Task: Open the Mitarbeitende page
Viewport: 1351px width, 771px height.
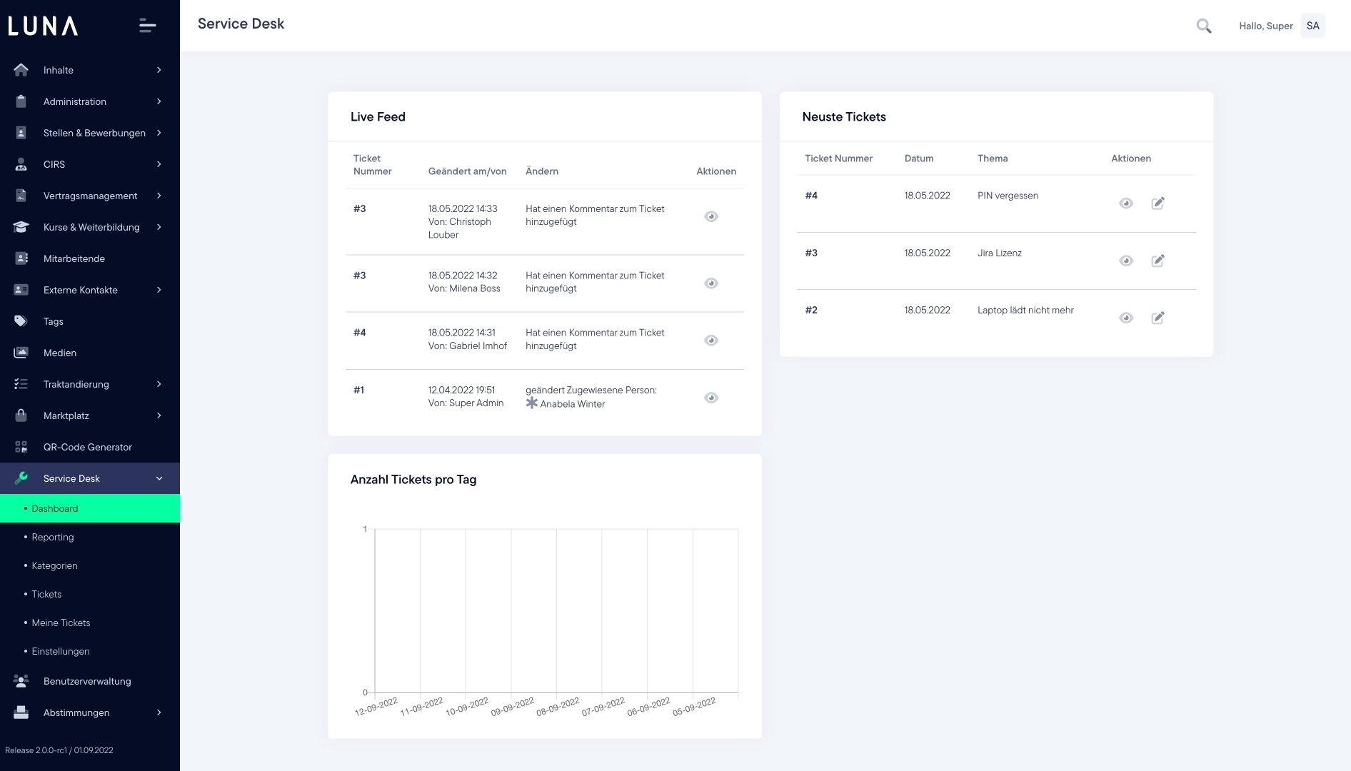Action: (x=74, y=258)
